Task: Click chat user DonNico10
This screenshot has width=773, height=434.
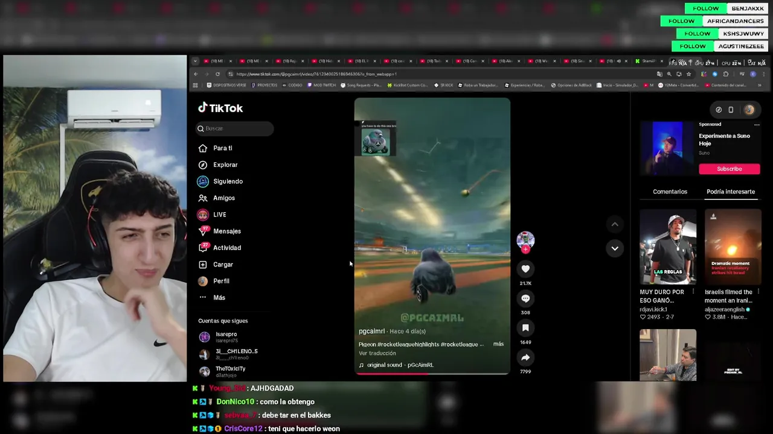Action: [x=235, y=402]
